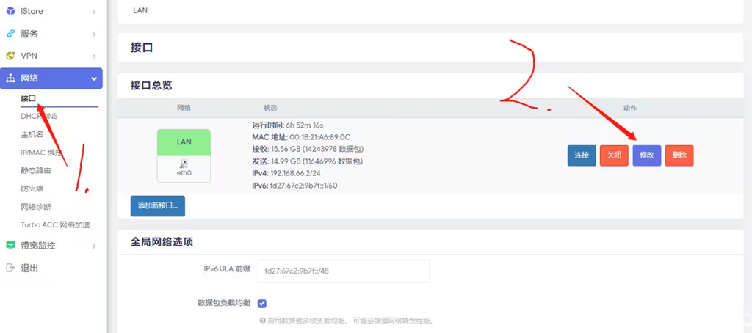
Task: Click the IPv6 ULA 前缀 input field
Action: click(x=344, y=271)
